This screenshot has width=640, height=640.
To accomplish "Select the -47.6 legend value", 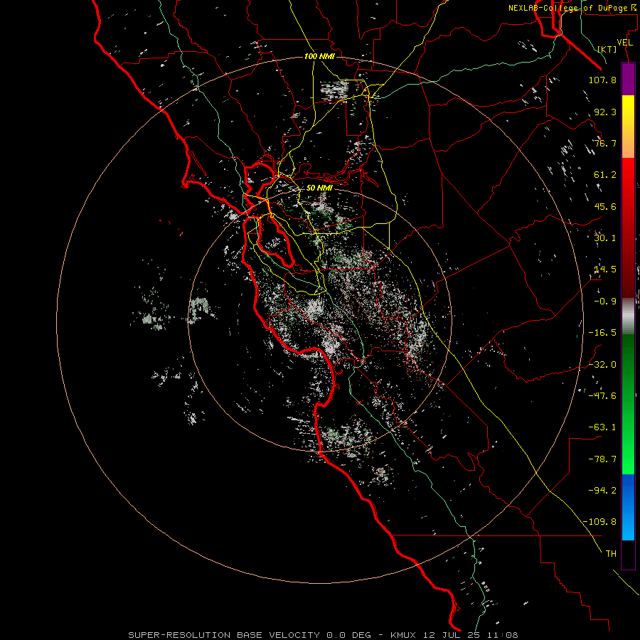I will [x=602, y=396].
